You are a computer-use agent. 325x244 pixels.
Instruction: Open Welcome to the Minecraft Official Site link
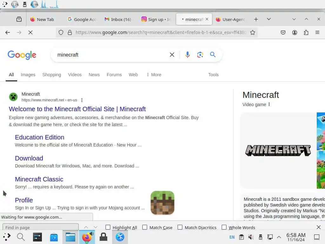[x=77, y=109]
